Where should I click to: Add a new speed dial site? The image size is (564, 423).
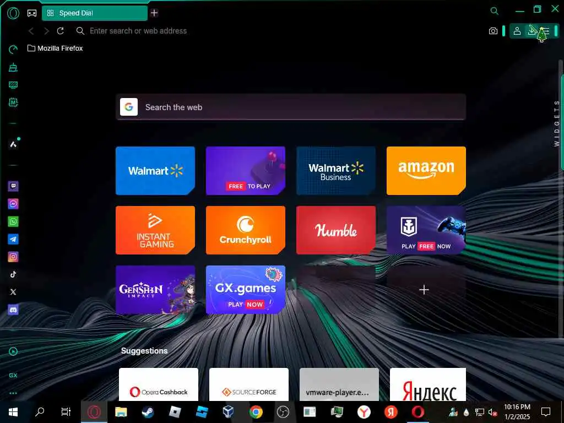(x=425, y=290)
